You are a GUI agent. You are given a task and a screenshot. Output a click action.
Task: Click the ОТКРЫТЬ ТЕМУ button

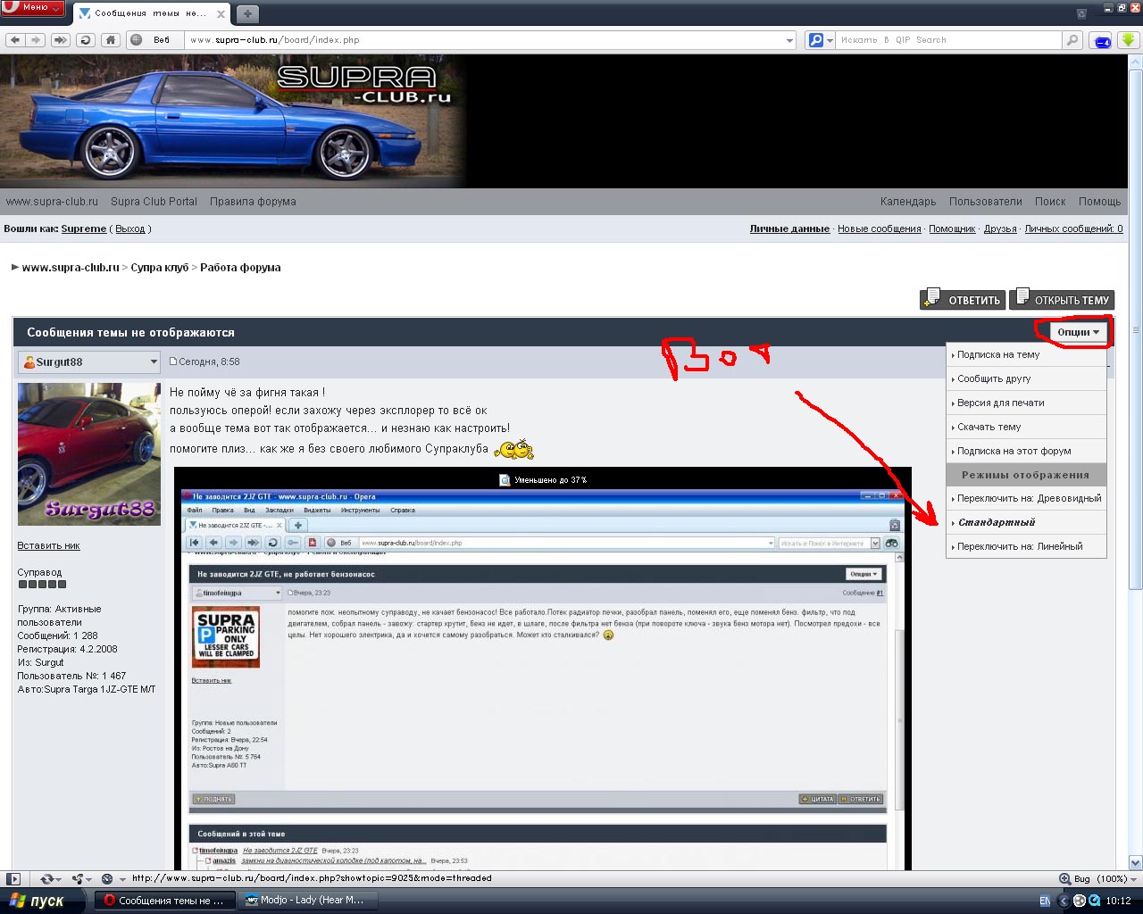point(1062,300)
